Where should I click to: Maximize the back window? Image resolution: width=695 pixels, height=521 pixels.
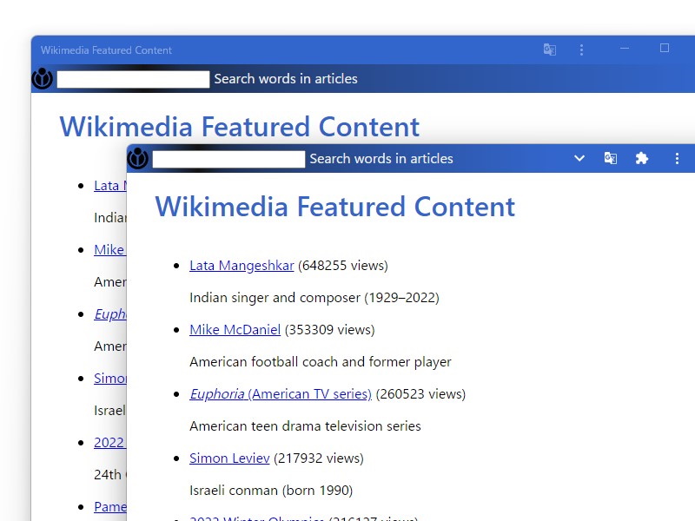665,48
